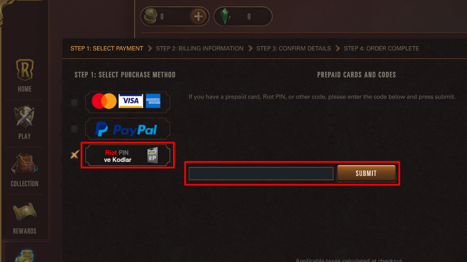Choose Riot PIN ve Kodlar method
This screenshot has height=262, width=467.
pyautogui.click(x=128, y=155)
